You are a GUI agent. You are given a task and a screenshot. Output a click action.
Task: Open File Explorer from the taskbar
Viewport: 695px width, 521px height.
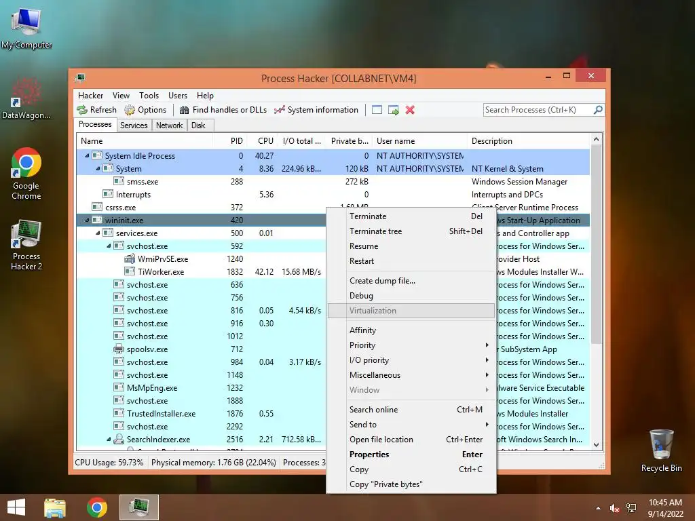pyautogui.click(x=55, y=507)
